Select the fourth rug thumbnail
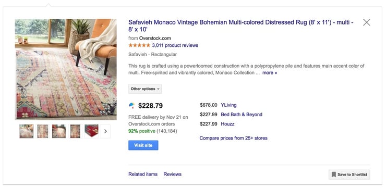Image resolution: width=386 pixels, height=188 pixels. tap(75, 131)
